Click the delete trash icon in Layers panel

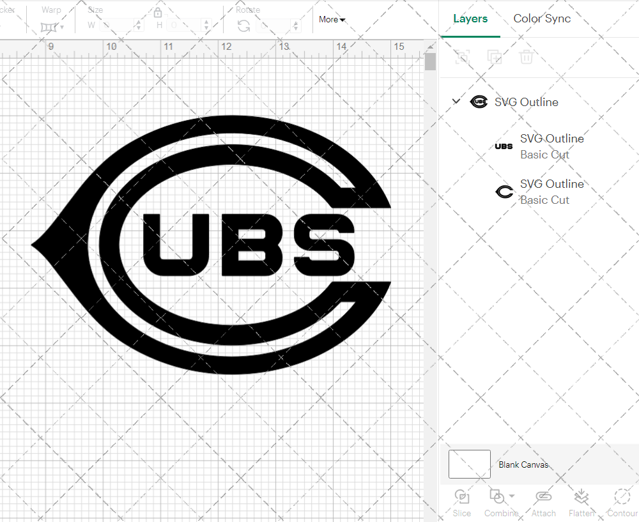[x=526, y=57]
